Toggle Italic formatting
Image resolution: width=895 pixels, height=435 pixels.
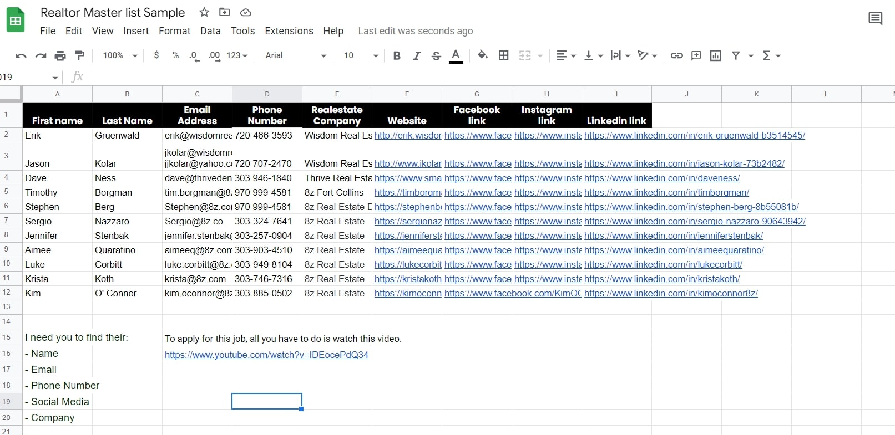point(417,55)
